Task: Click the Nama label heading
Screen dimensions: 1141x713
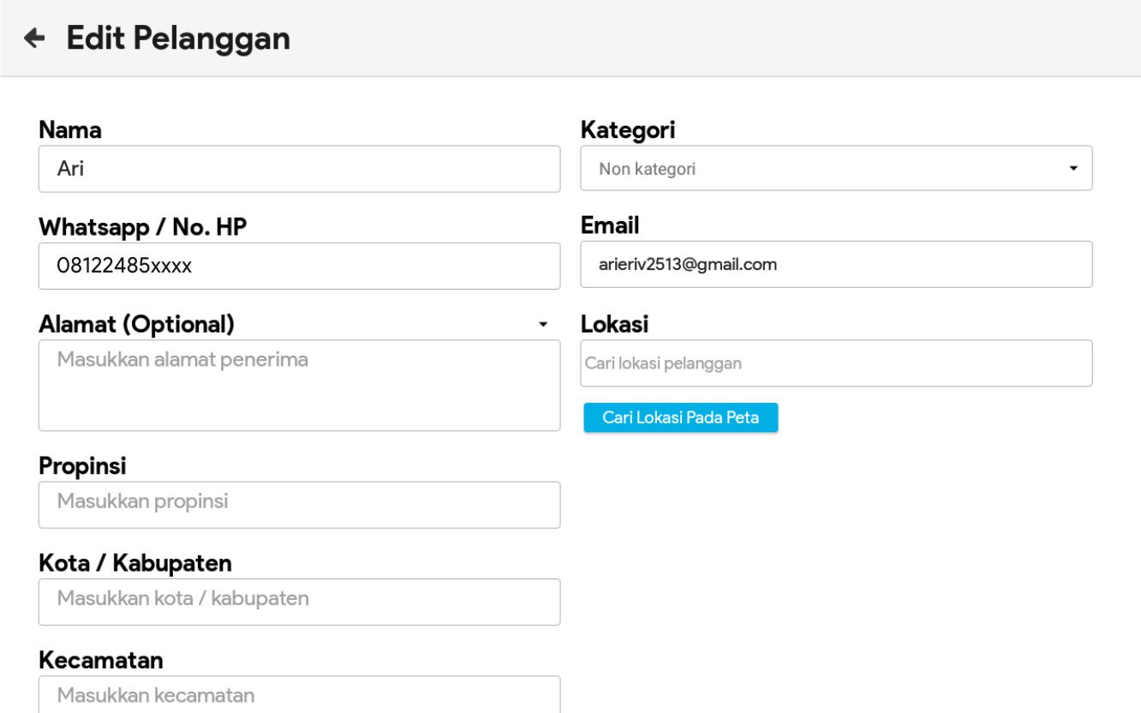Action: pyautogui.click(x=70, y=130)
